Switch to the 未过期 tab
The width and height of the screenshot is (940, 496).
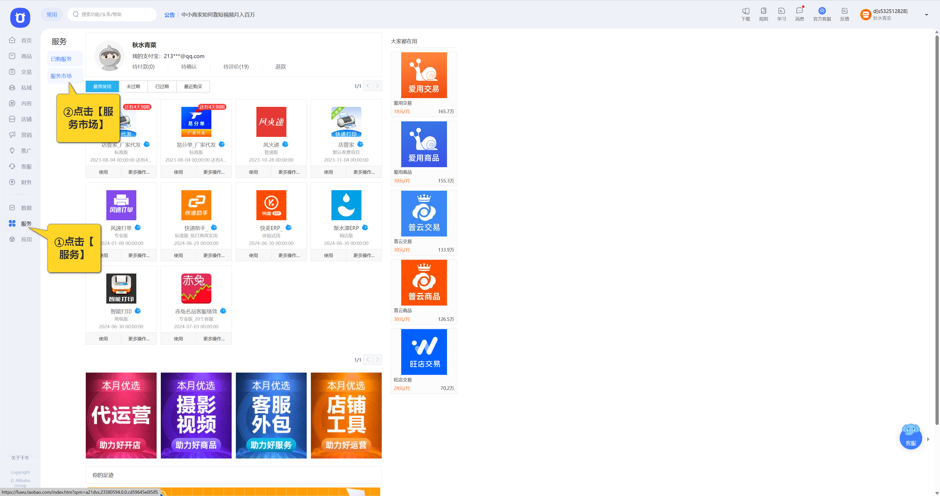tap(133, 87)
